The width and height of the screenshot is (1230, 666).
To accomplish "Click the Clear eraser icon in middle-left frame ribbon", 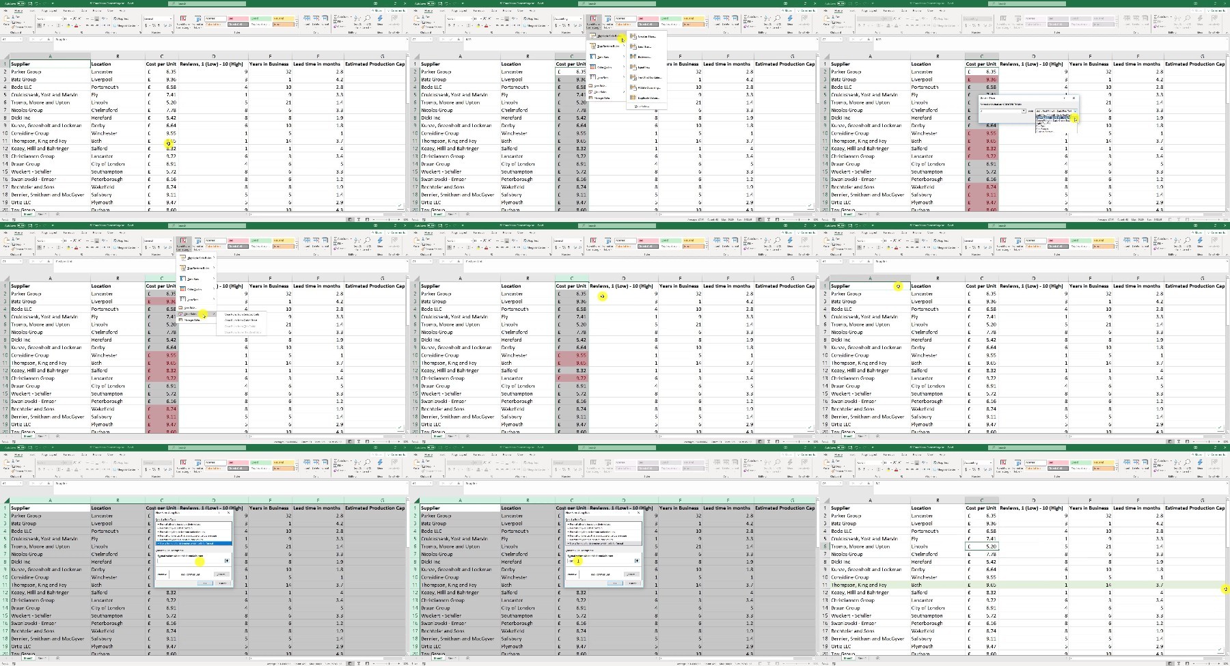I will (x=335, y=249).
